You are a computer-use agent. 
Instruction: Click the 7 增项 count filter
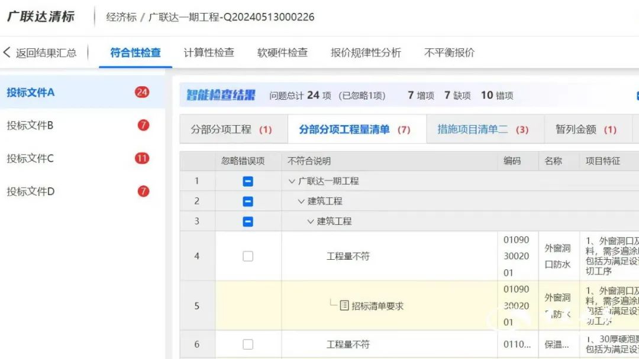421,95
